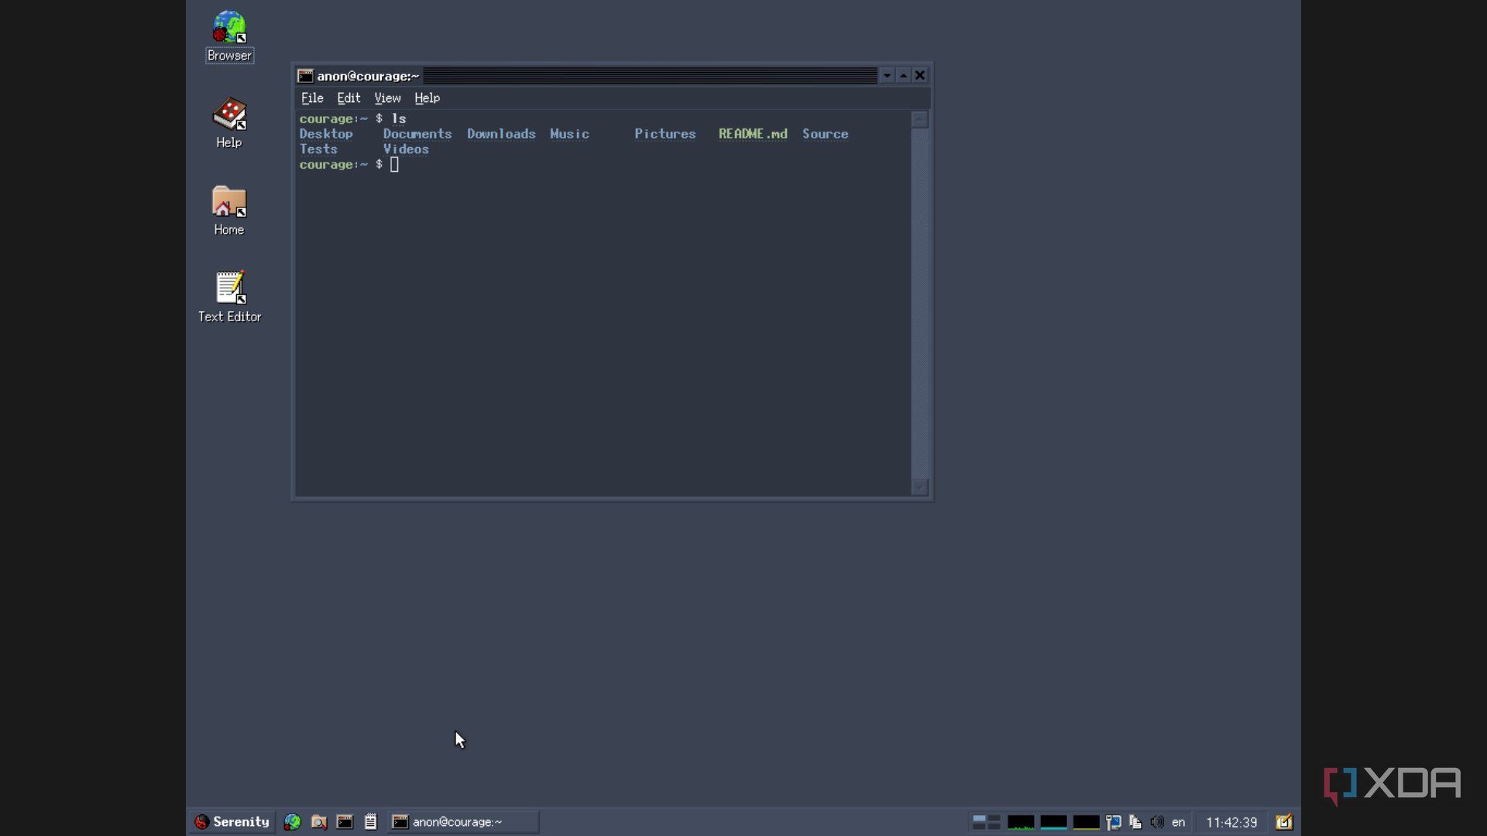The image size is (1487, 836).
Task: Open the Serenity start menu
Action: [232, 822]
